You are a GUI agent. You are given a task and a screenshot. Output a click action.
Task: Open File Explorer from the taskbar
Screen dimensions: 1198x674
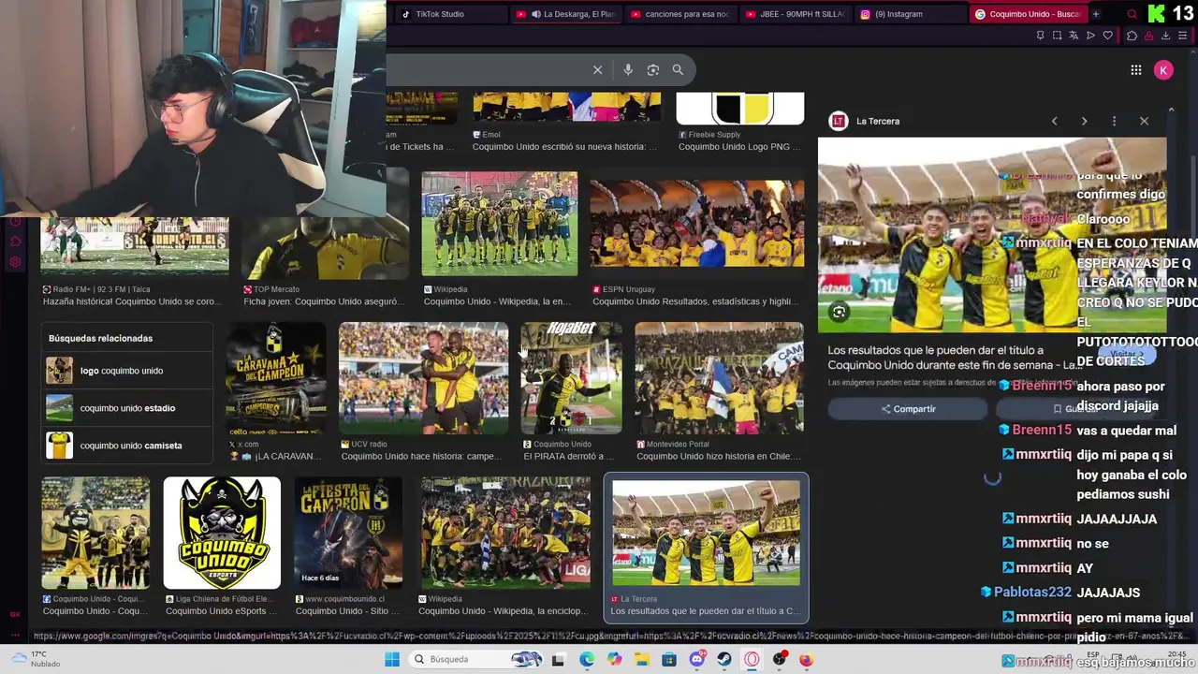point(641,659)
